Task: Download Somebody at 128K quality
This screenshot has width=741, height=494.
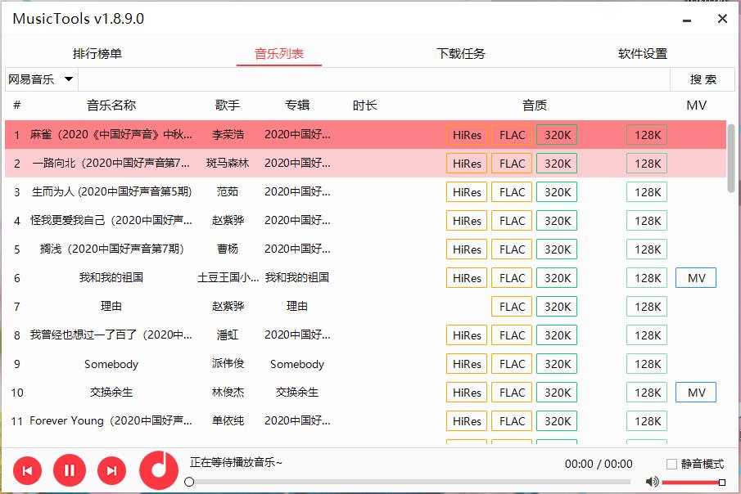Action: coord(646,363)
